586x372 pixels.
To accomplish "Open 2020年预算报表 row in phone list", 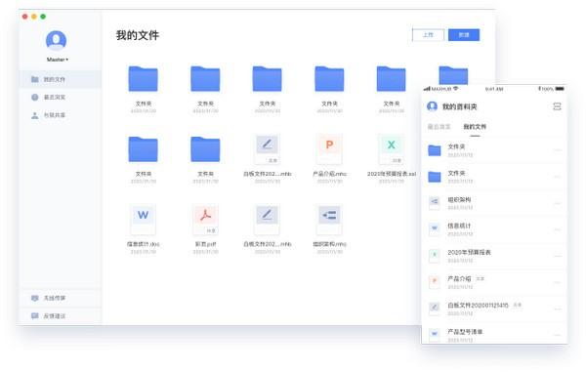I will point(494,256).
